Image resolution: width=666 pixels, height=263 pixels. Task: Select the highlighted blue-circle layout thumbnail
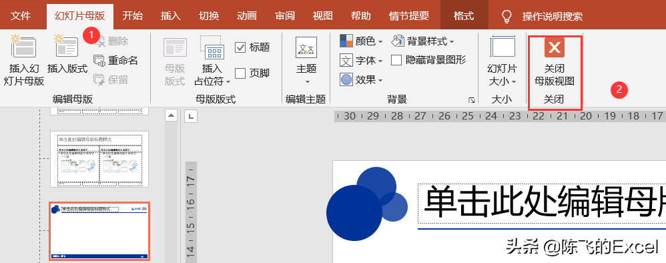(x=99, y=231)
